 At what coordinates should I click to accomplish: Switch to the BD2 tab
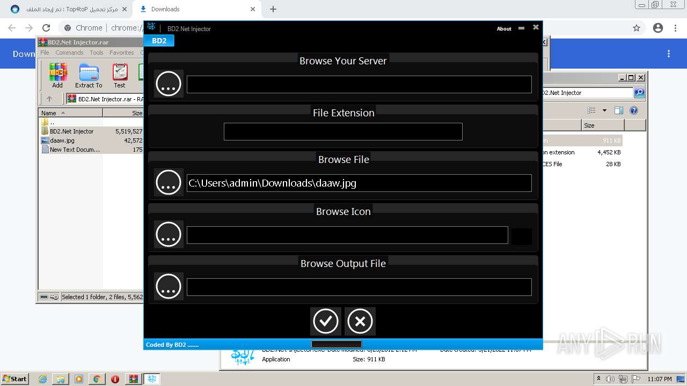click(x=159, y=41)
